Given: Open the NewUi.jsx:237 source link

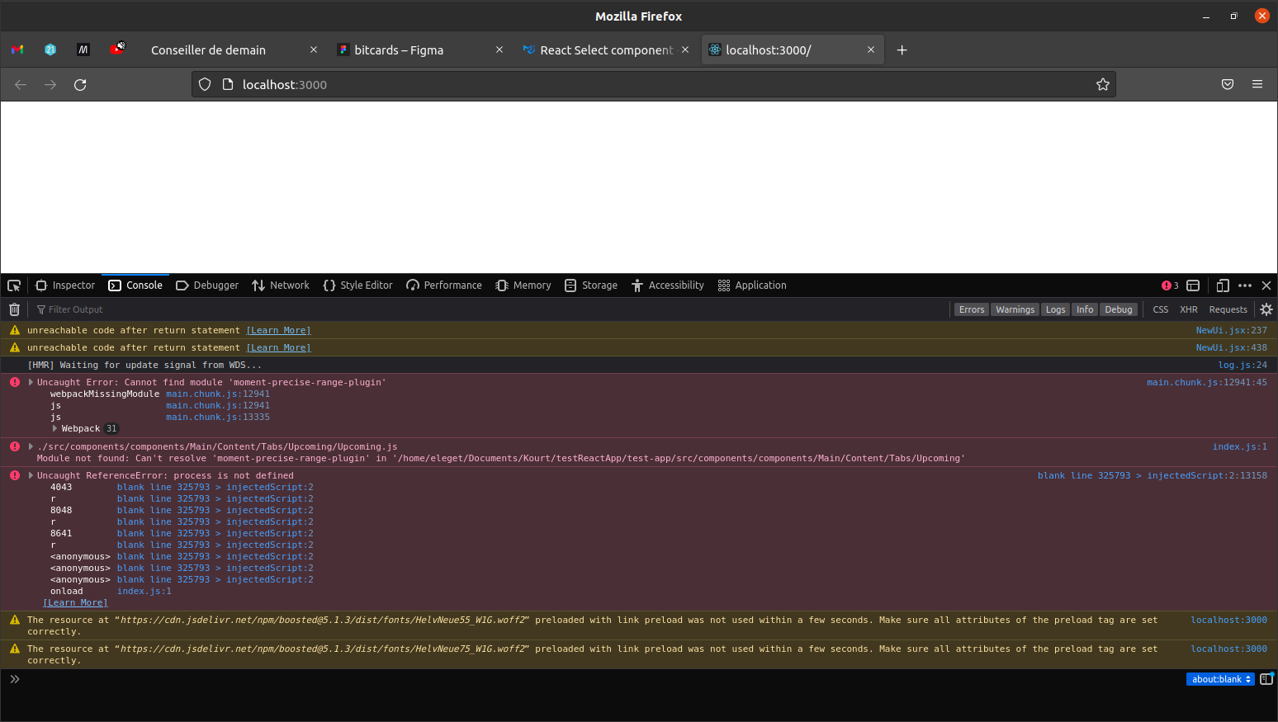Looking at the screenshot, I should pyautogui.click(x=1231, y=330).
